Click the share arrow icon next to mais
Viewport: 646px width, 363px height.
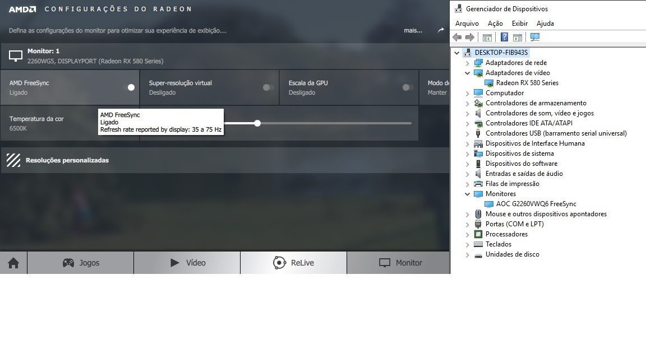click(x=441, y=30)
